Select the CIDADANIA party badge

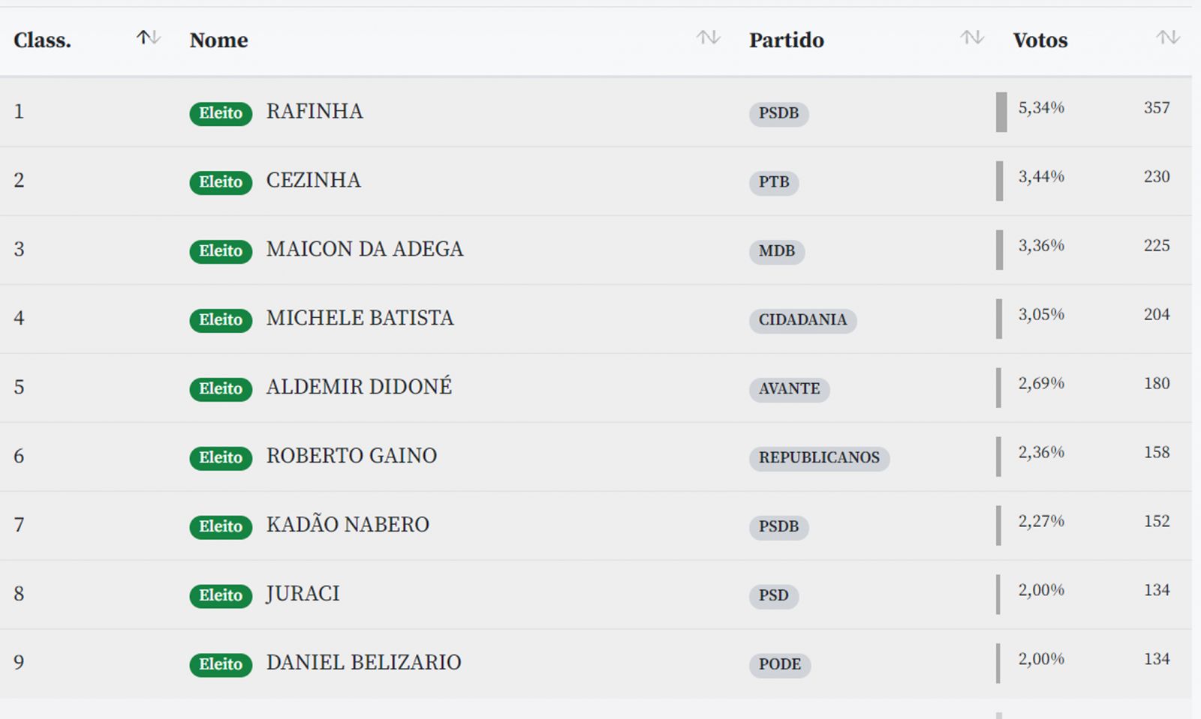coord(802,320)
